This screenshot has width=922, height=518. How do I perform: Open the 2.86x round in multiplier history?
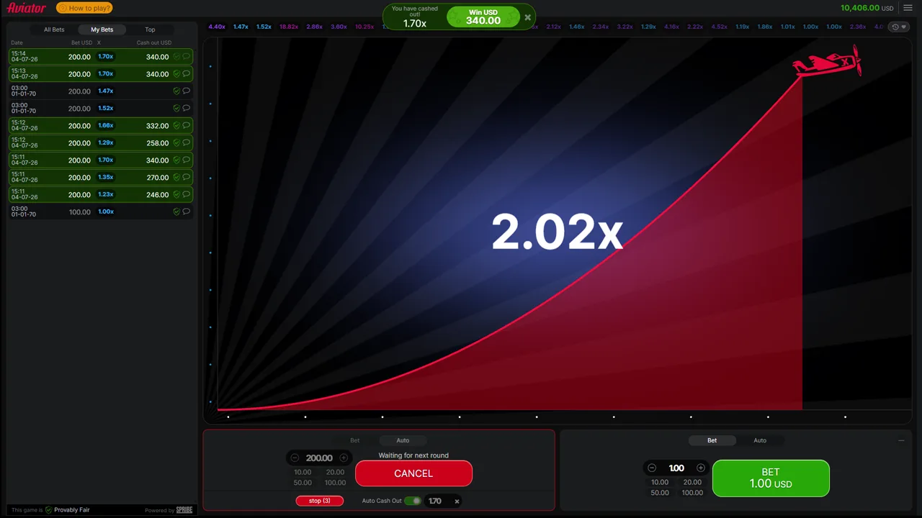314,27
